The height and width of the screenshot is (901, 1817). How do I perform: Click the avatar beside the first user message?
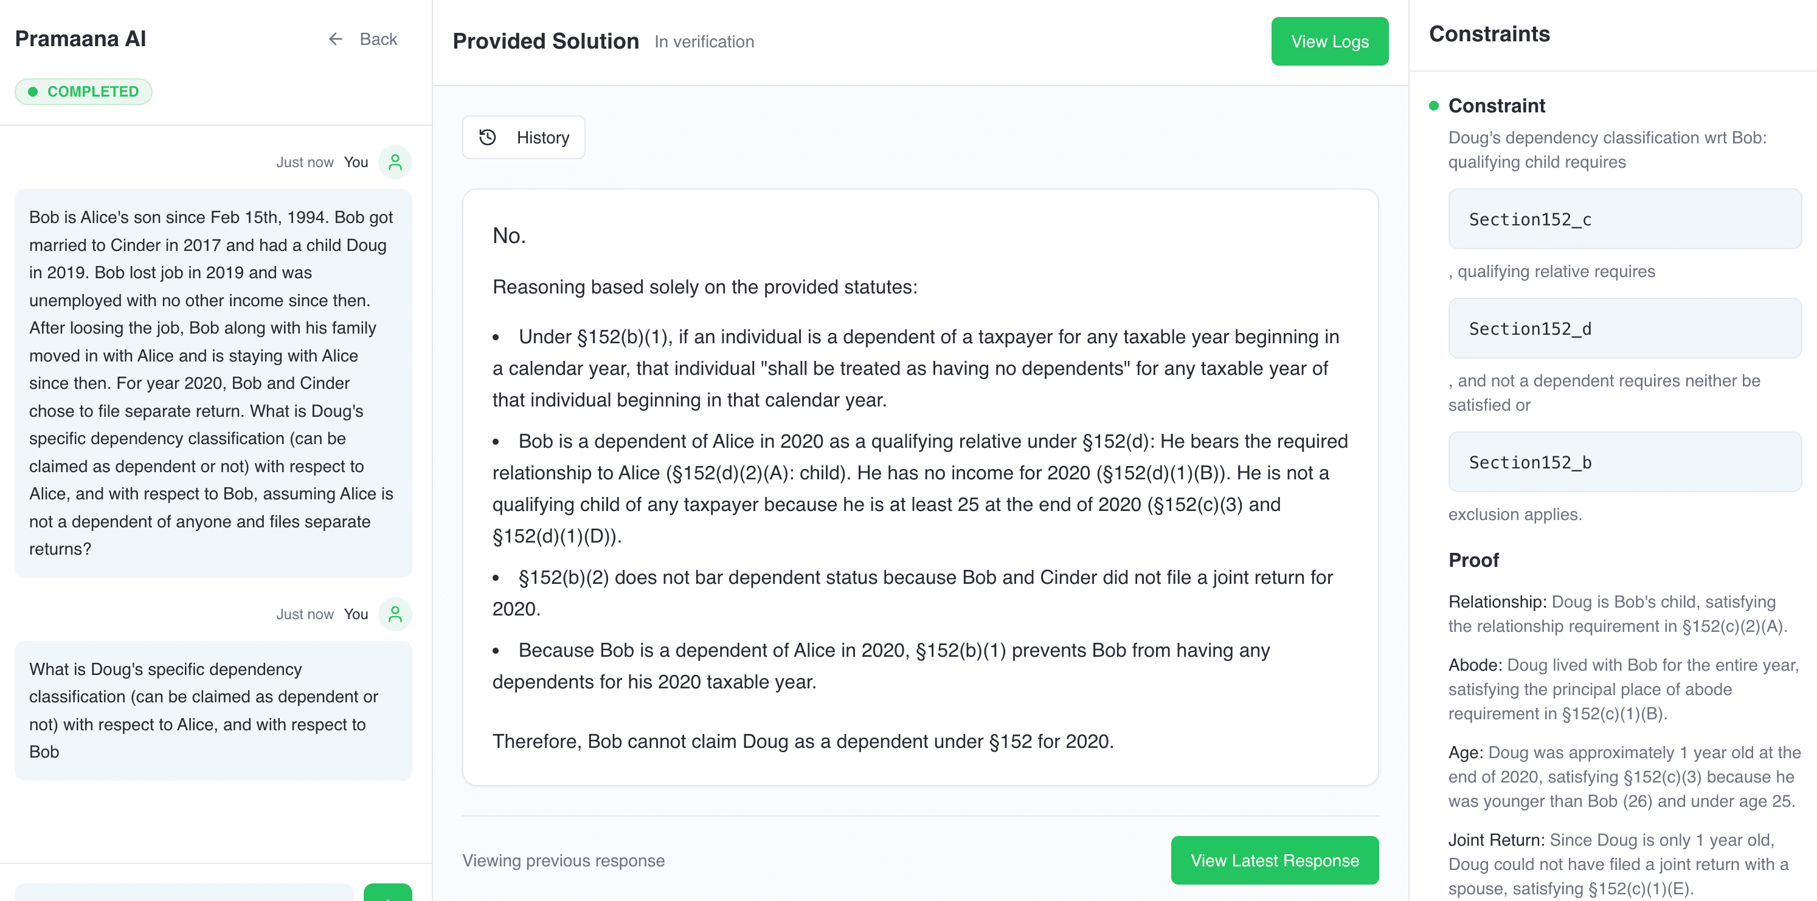(x=394, y=162)
